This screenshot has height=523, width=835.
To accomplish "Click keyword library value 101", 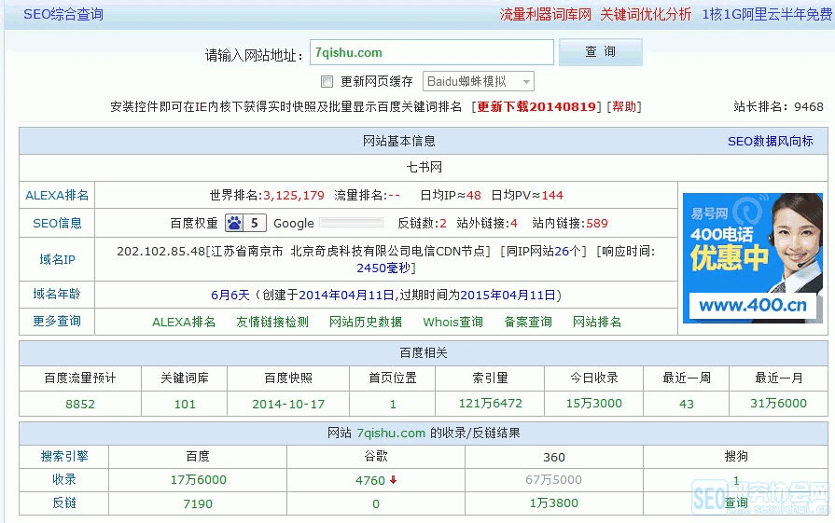I will (x=185, y=404).
